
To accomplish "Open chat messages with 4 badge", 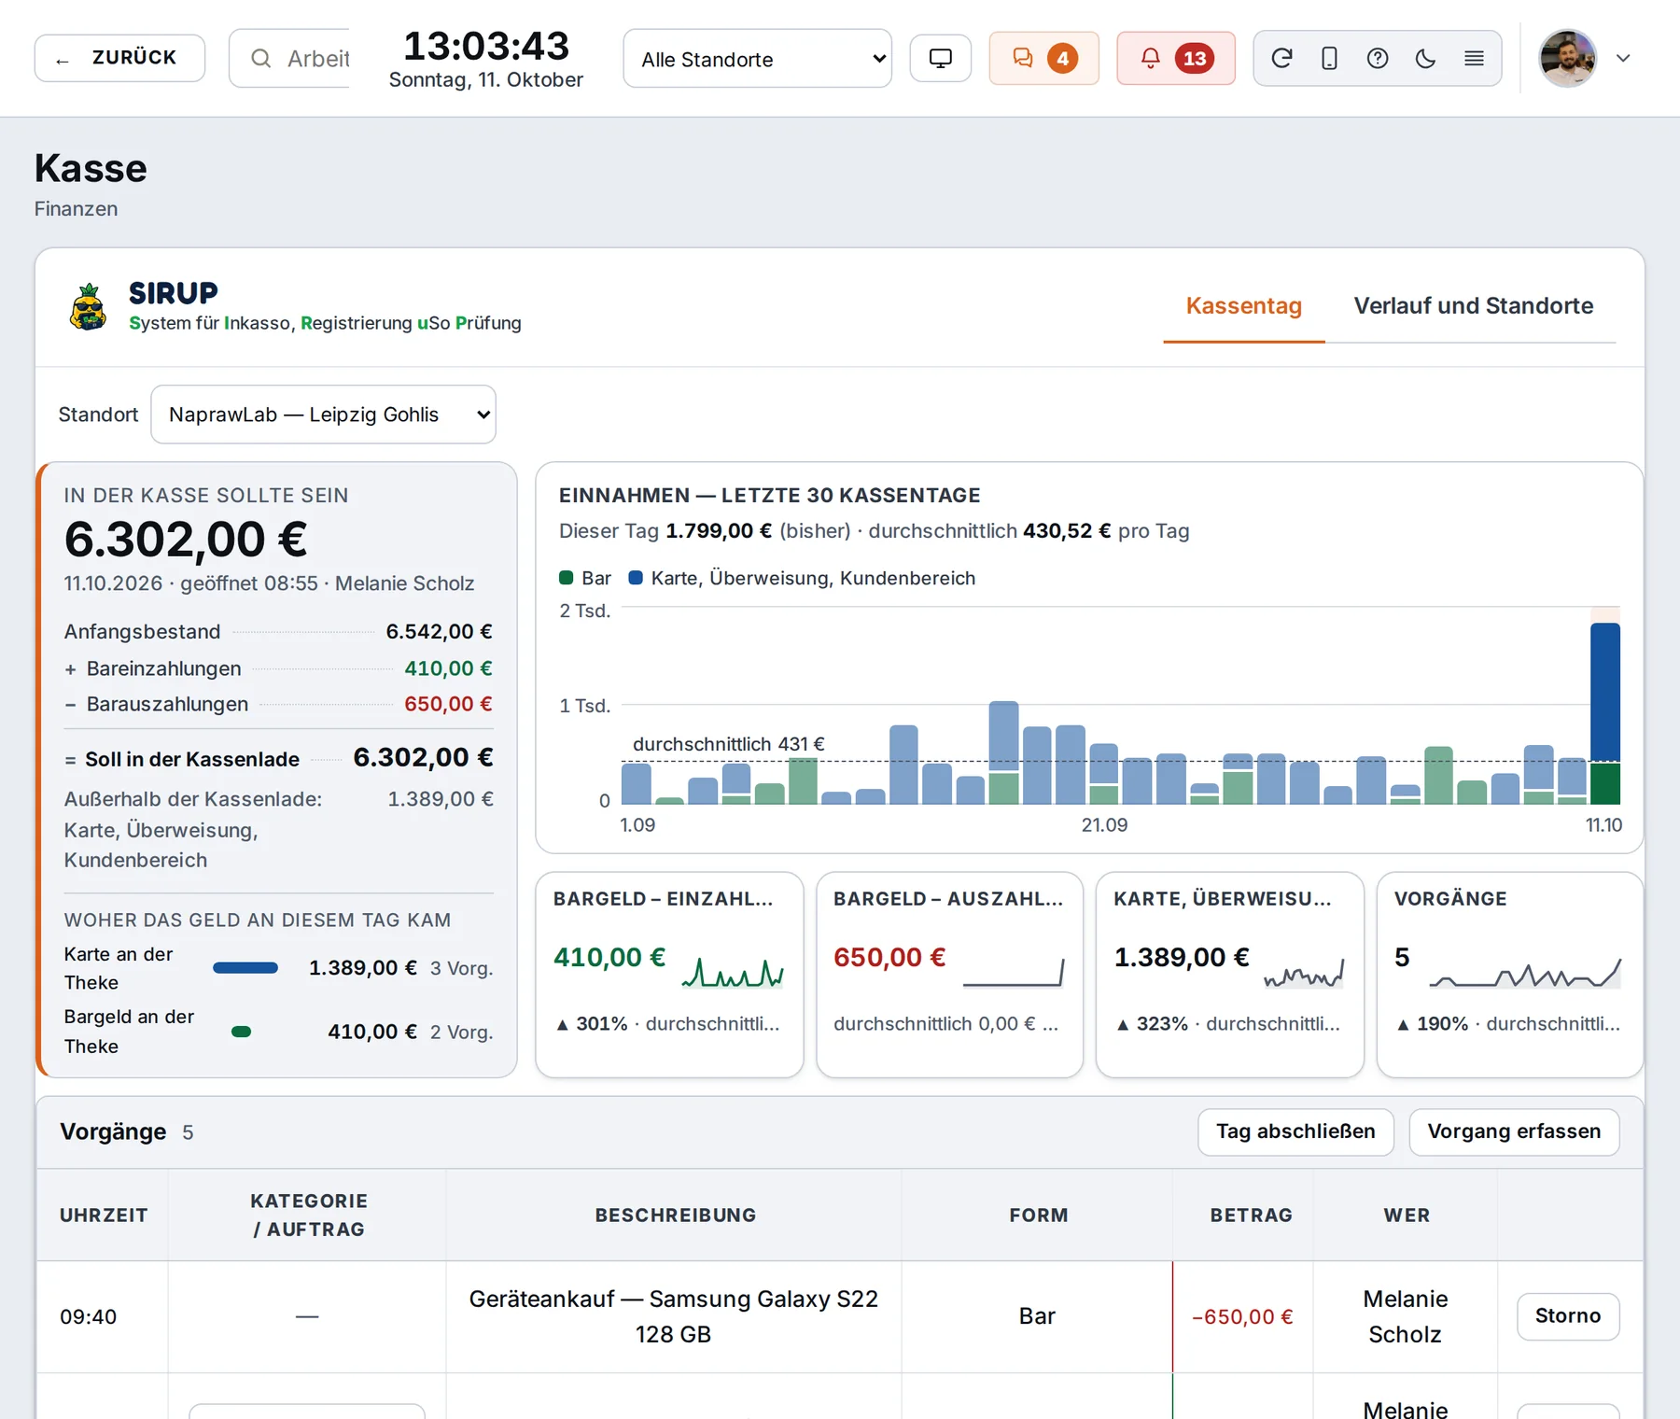I will [x=1043, y=59].
